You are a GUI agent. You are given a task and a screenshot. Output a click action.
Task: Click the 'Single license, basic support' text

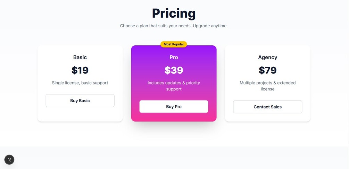(80, 83)
